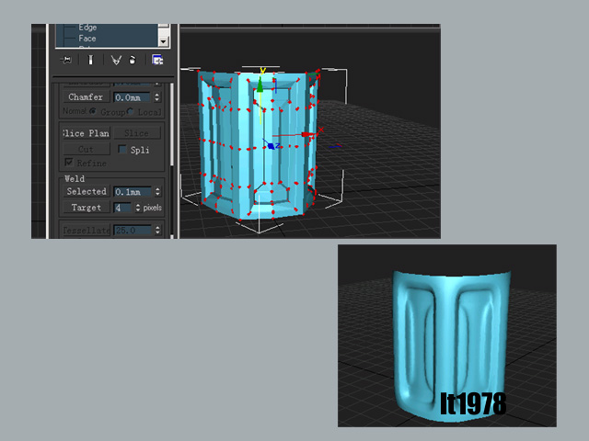The height and width of the screenshot is (441, 589).
Task: Click the Tessellate 25.0 value field
Action: coord(133,231)
